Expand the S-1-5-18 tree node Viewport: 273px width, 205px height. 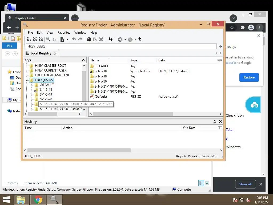click(32, 90)
